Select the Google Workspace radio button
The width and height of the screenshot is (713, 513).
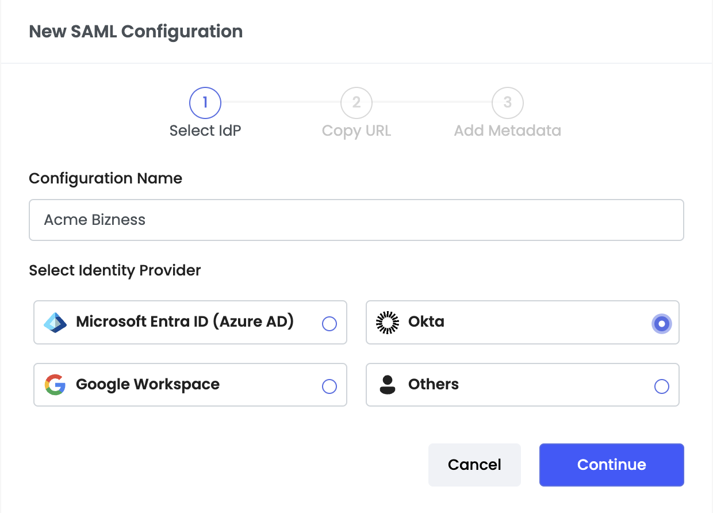(329, 386)
